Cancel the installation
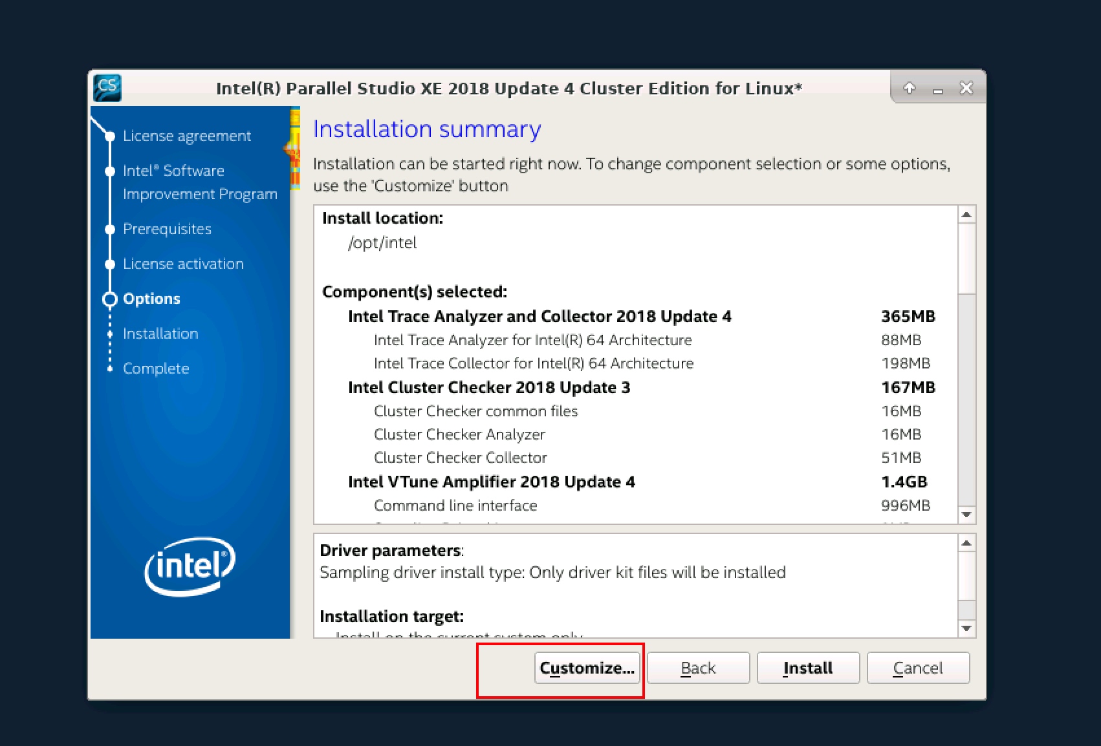The width and height of the screenshot is (1101, 746). click(918, 668)
